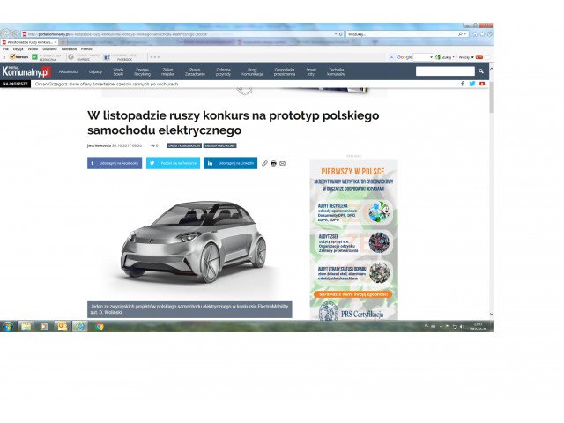This screenshot has height=423, width=564.
Task: Click the Facebook icon in the news ticker bar
Action: click(462, 84)
